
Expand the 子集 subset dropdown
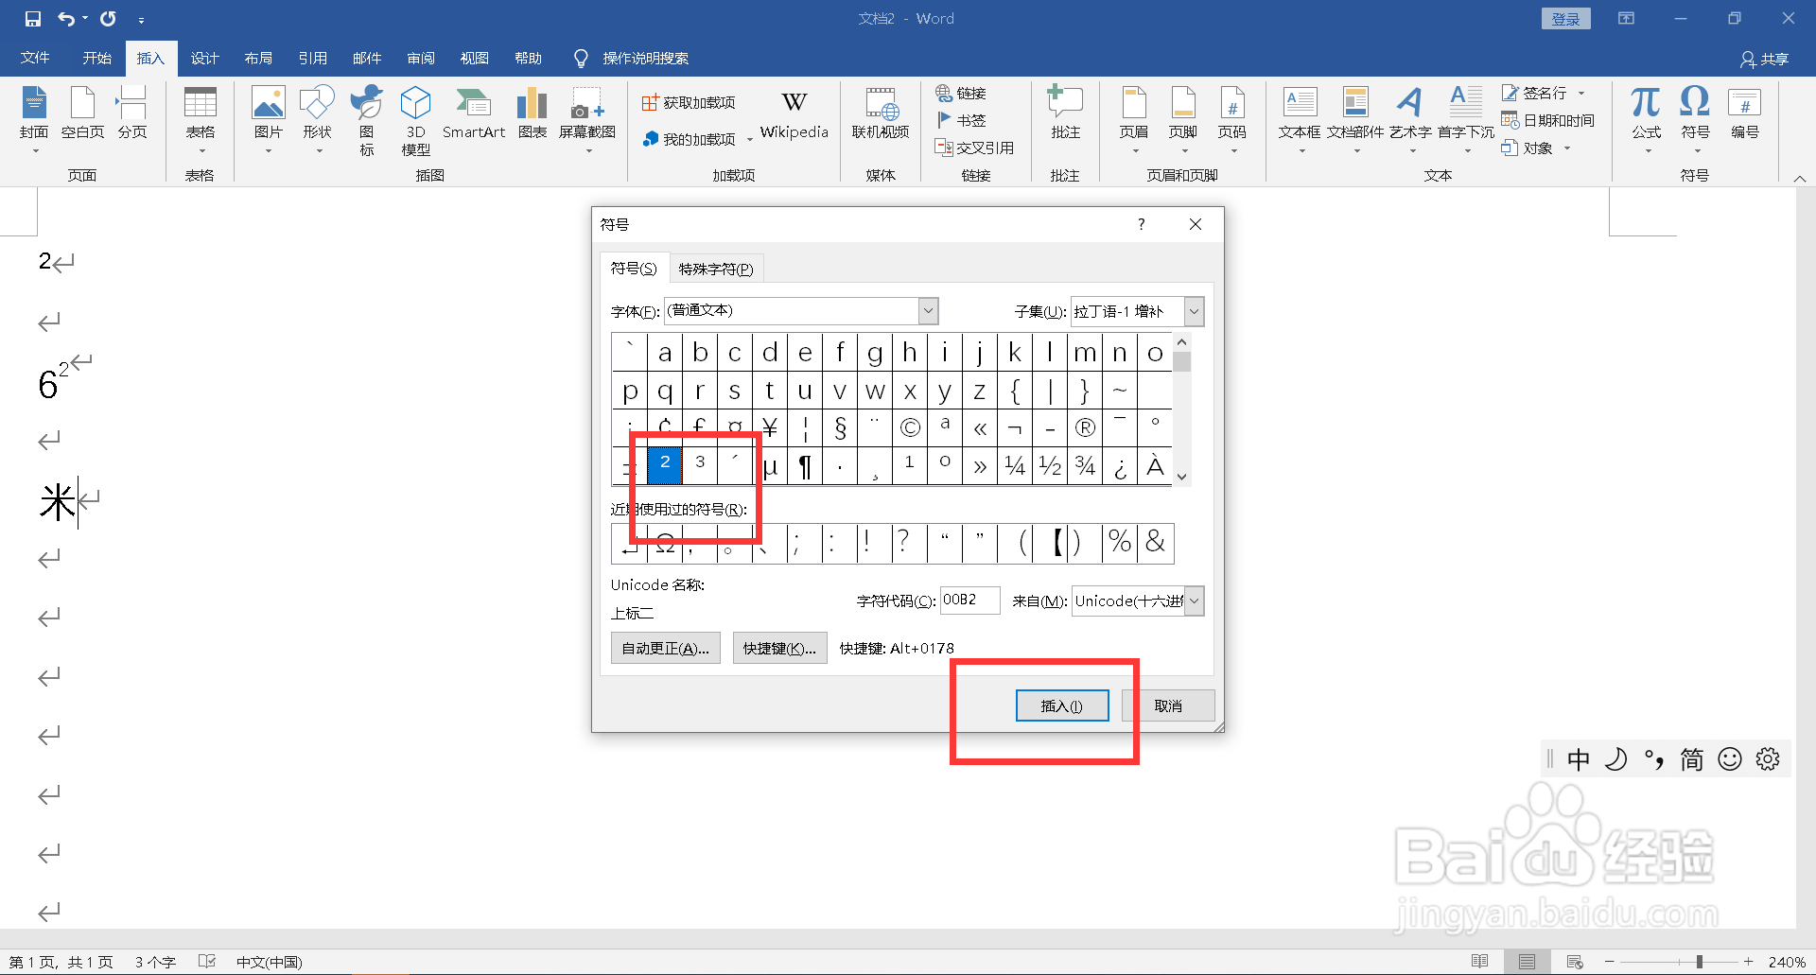pyautogui.click(x=1194, y=311)
